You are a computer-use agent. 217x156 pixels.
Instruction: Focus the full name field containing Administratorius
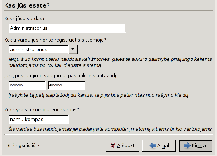coord(67,28)
